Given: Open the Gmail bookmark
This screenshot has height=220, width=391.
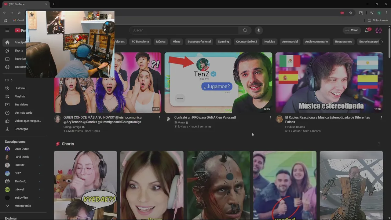Looking at the screenshot, I should coord(19,20).
